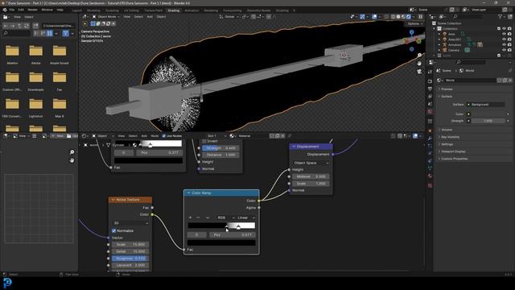Collapse the Noise Texture node
The height and width of the screenshot is (290, 515).
tap(113, 200)
